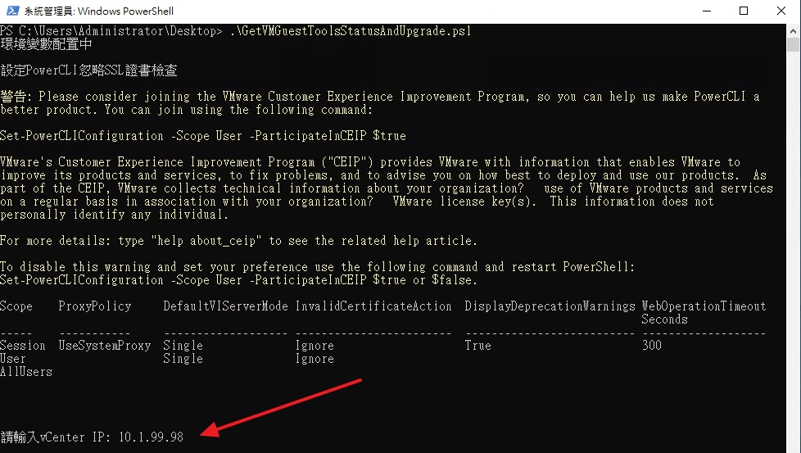Click the 'To disable this warning' line
Viewport: 801px width, 453px height.
[317, 267]
